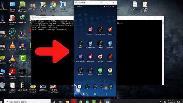Screen dimensions: 183x103
Task: Open Chrome from the taskbar
Action: coord(81,102)
